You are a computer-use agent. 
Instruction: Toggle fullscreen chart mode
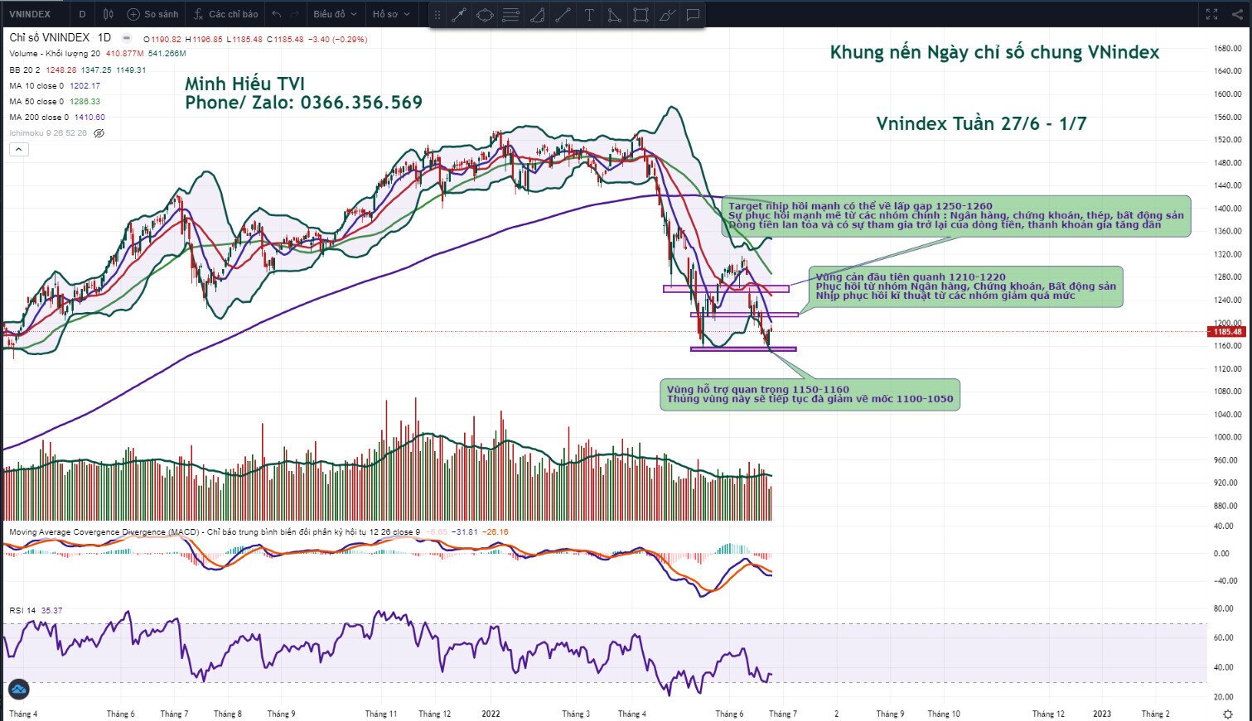click(x=1211, y=14)
